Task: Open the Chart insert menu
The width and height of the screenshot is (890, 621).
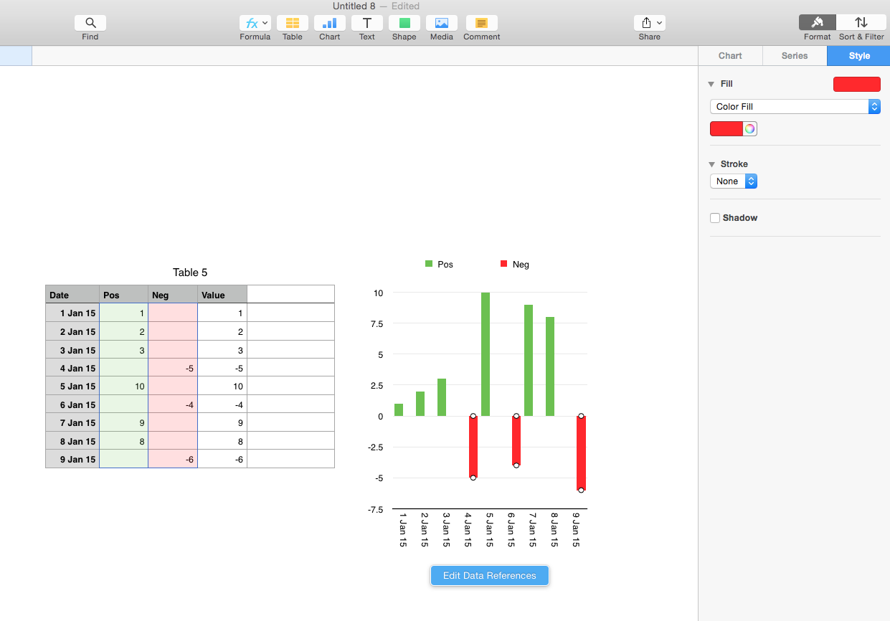Action: (330, 23)
